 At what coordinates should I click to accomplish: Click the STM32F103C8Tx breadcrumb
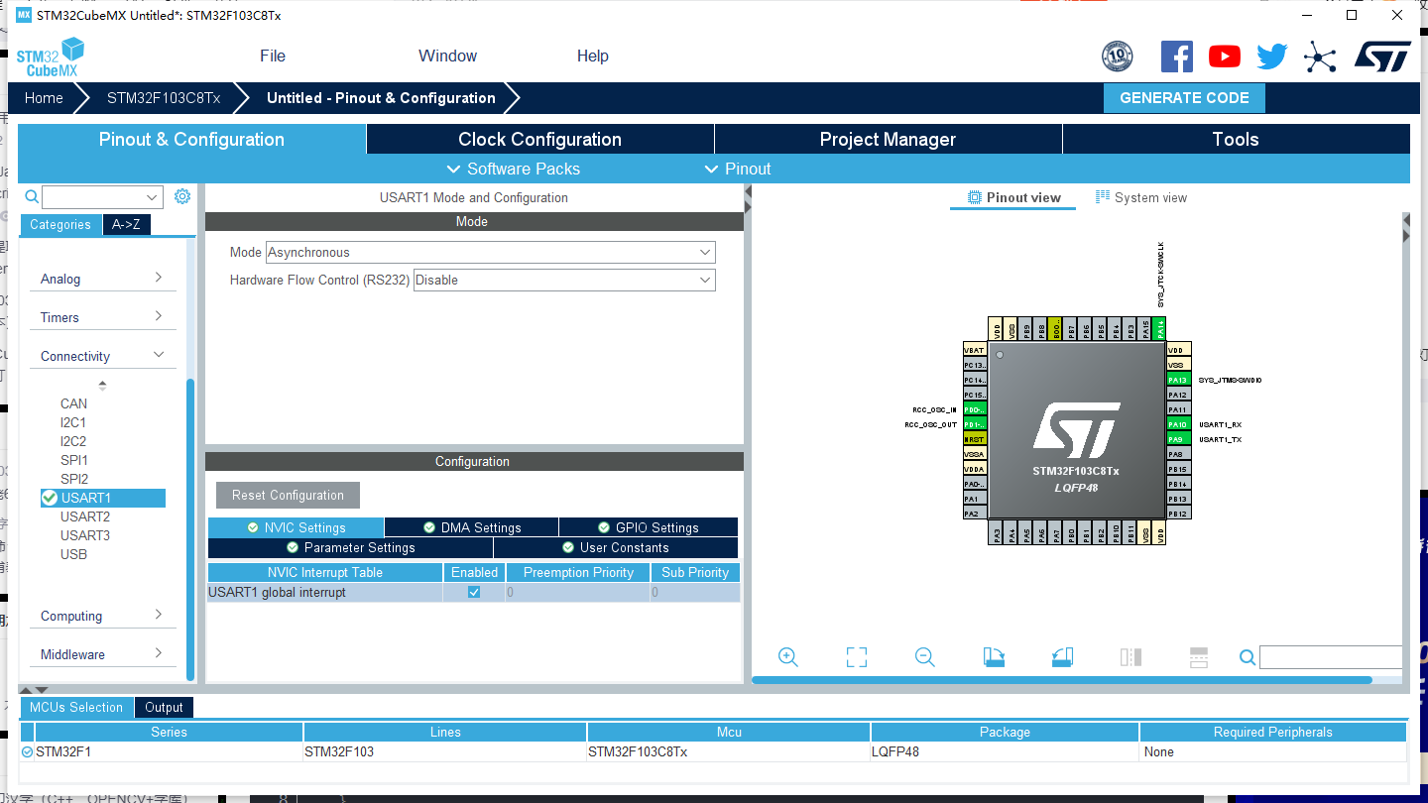(164, 98)
